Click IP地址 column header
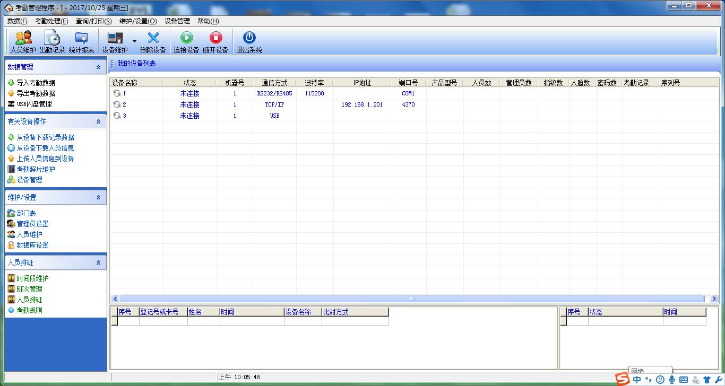725x386 pixels. pos(362,83)
